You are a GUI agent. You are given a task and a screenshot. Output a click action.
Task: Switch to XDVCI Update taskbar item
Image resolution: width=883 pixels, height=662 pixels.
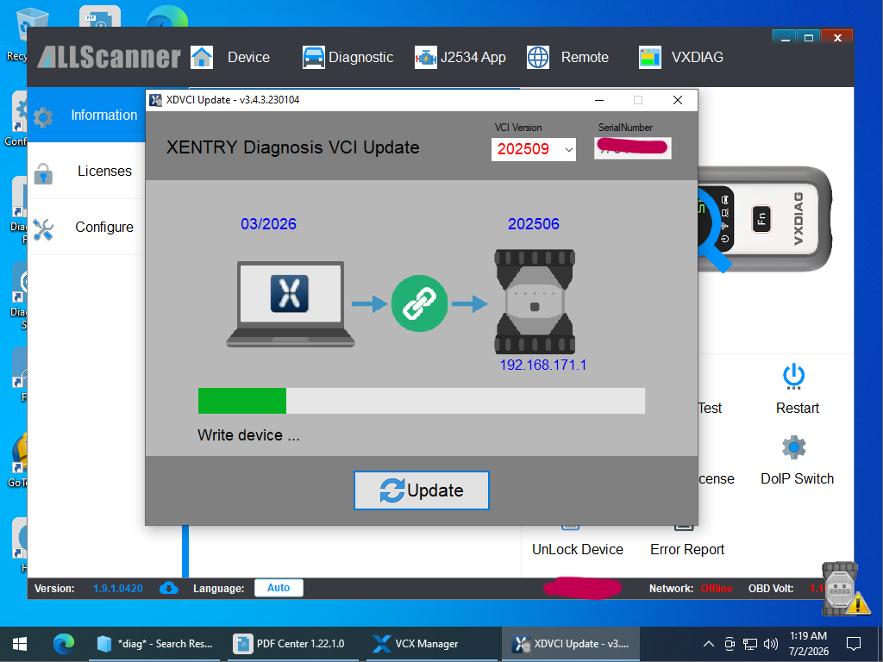click(571, 643)
